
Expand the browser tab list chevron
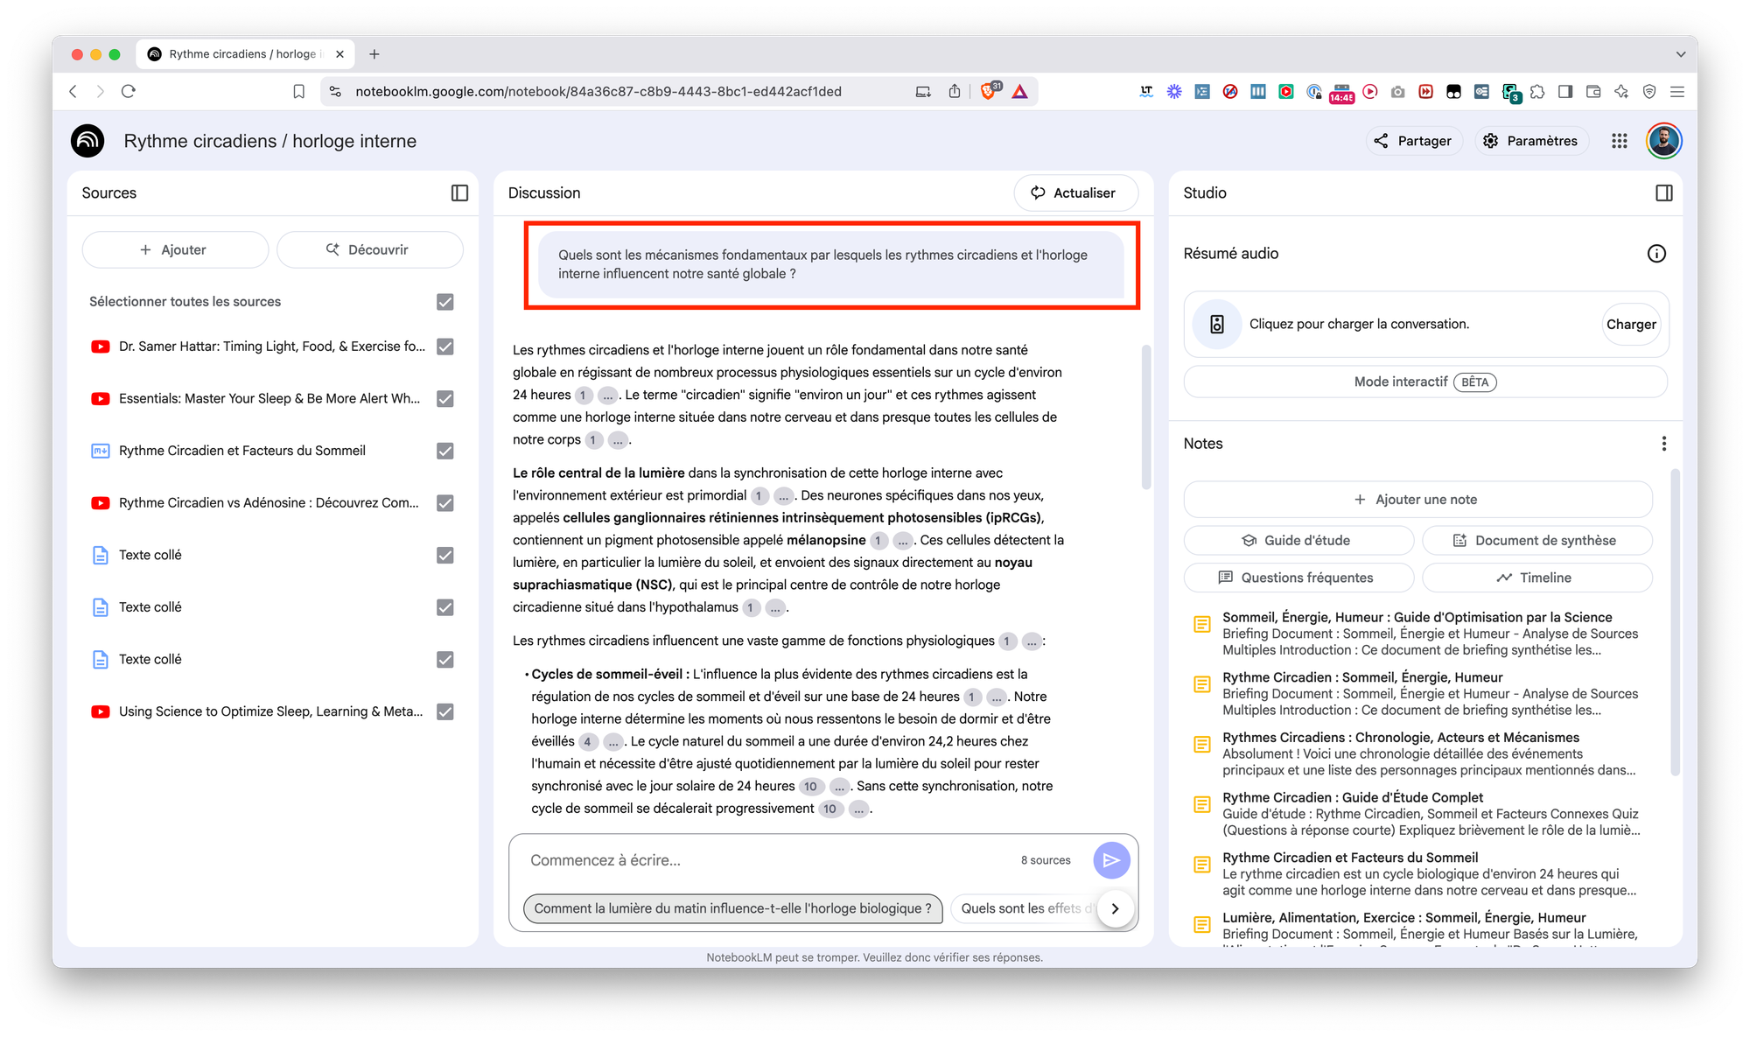click(x=1681, y=54)
